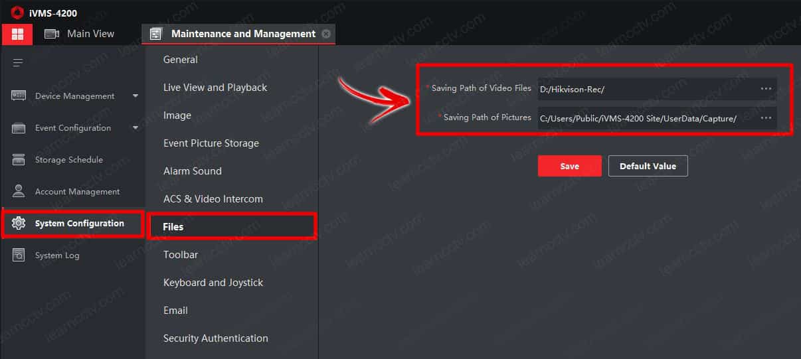This screenshot has height=359, width=801.
Task: Click the System Configuration gear icon
Action: pos(19,224)
